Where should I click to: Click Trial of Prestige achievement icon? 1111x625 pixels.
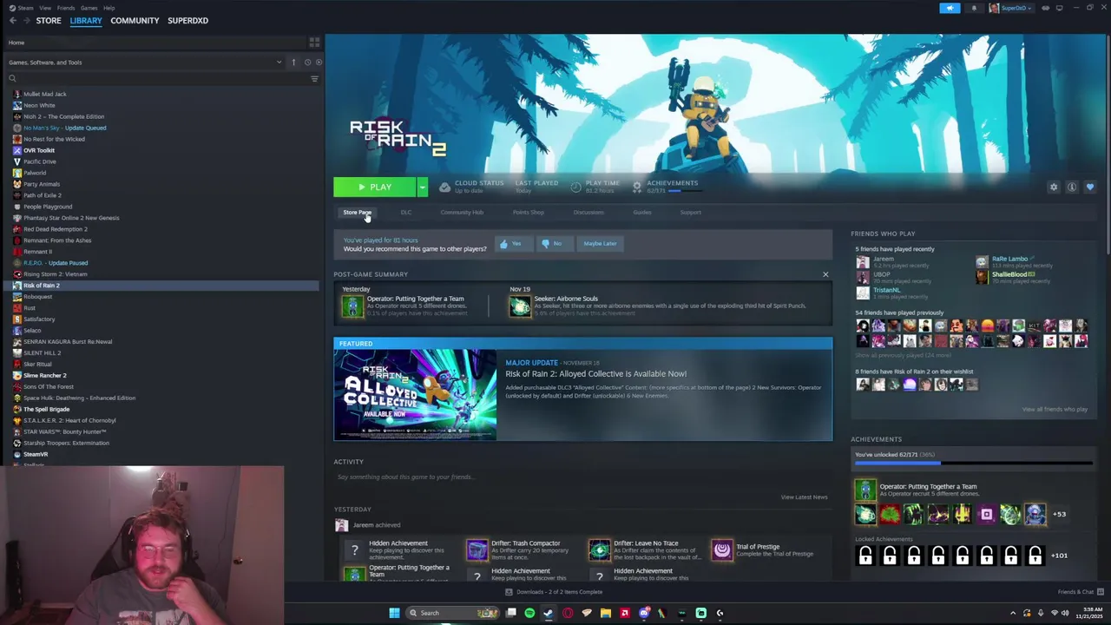[x=722, y=549]
